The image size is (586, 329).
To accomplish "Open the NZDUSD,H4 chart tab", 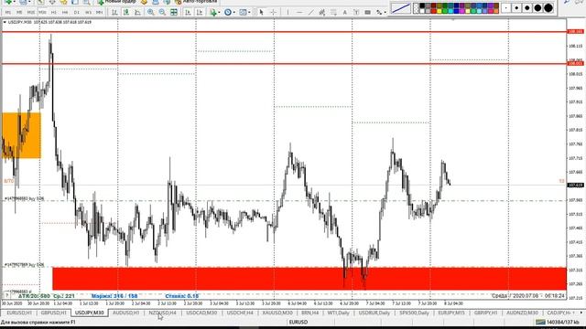I will pyautogui.click(x=162, y=313).
